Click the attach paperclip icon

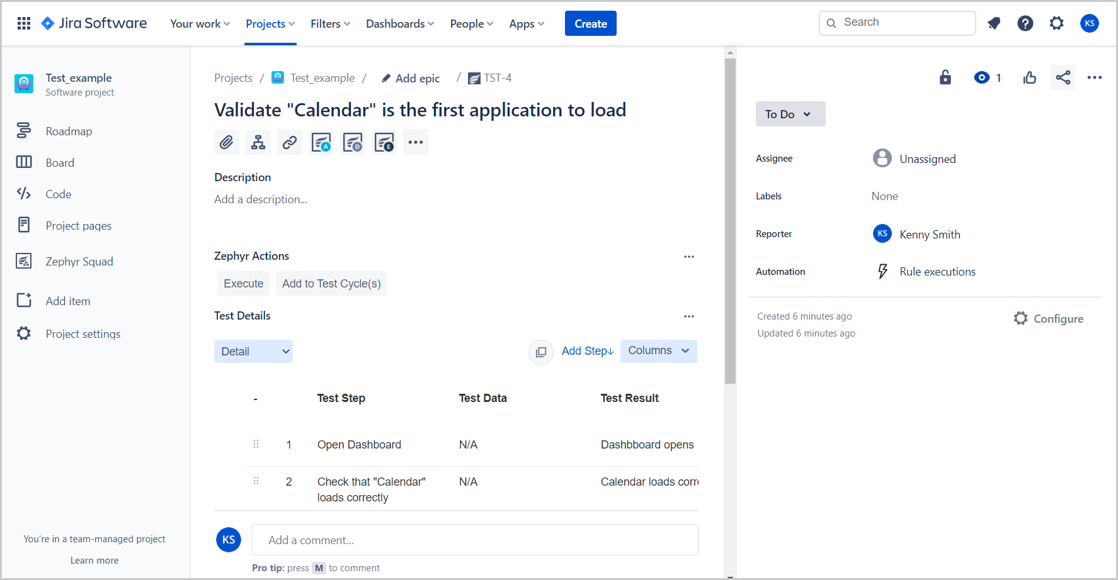(x=227, y=142)
